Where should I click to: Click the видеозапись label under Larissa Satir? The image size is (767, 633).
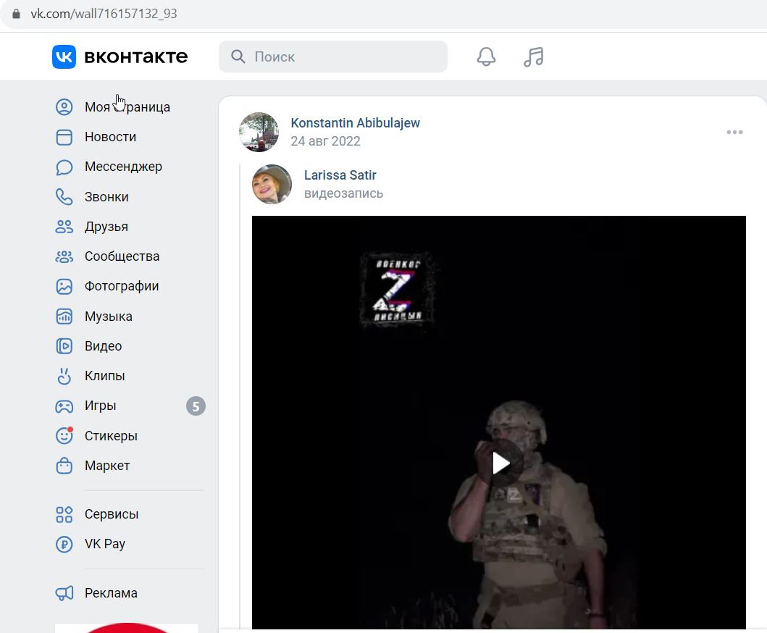(343, 193)
